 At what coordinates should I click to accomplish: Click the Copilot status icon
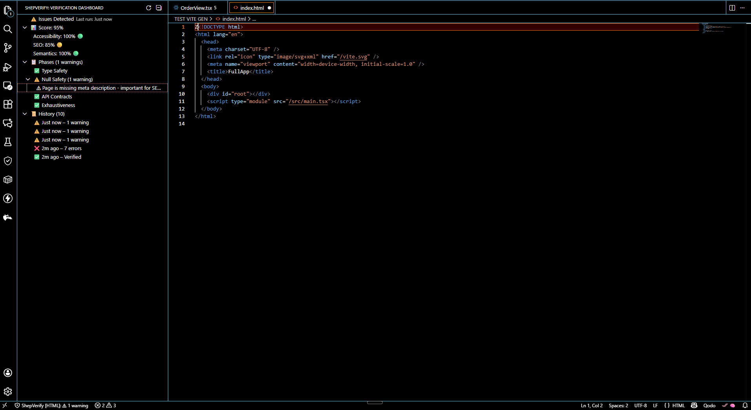click(x=694, y=405)
